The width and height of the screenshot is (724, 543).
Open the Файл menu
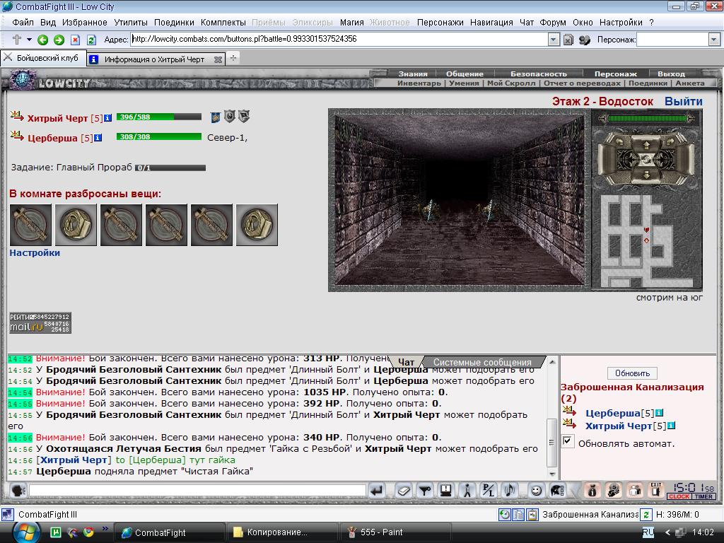23,22
